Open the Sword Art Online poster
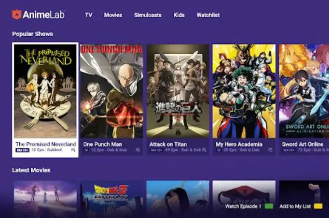This screenshot has width=329, height=218. (x=304, y=91)
